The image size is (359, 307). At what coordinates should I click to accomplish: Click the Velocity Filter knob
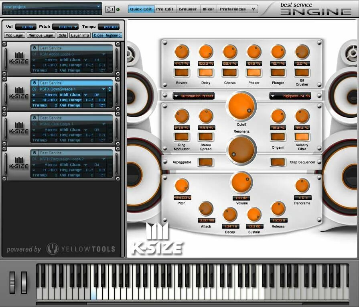coord(302,116)
